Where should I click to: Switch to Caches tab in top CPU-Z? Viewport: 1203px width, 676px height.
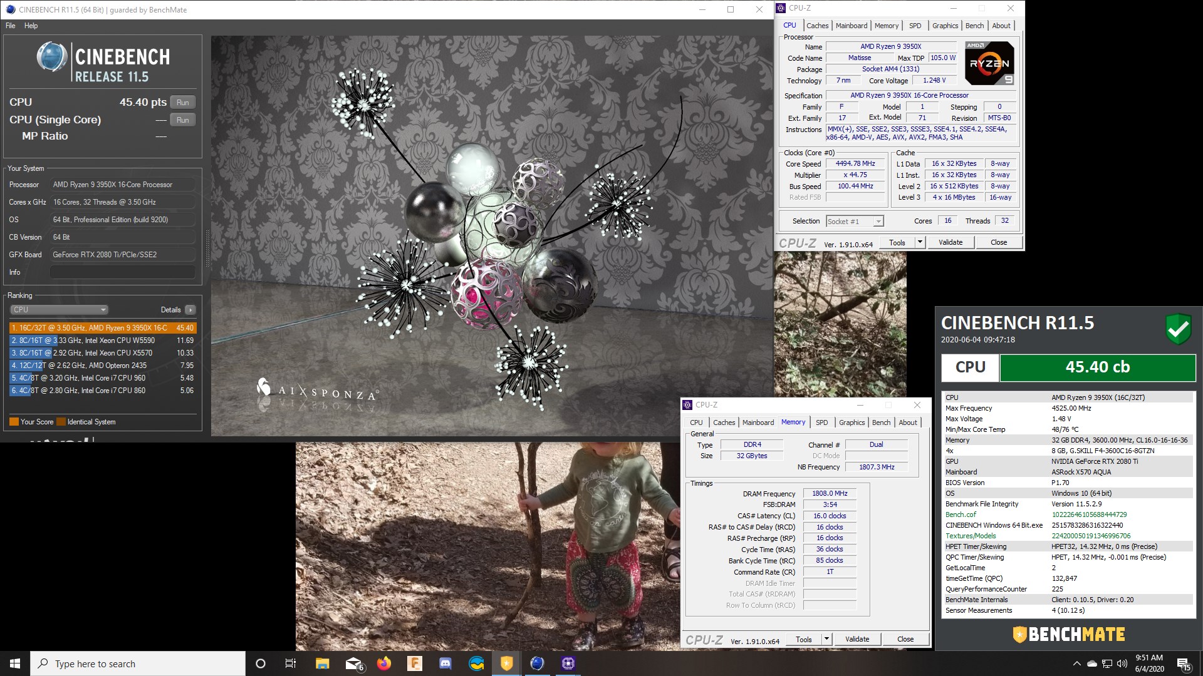pyautogui.click(x=817, y=26)
